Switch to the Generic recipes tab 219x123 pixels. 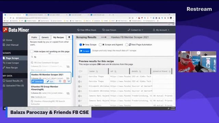point(45,37)
